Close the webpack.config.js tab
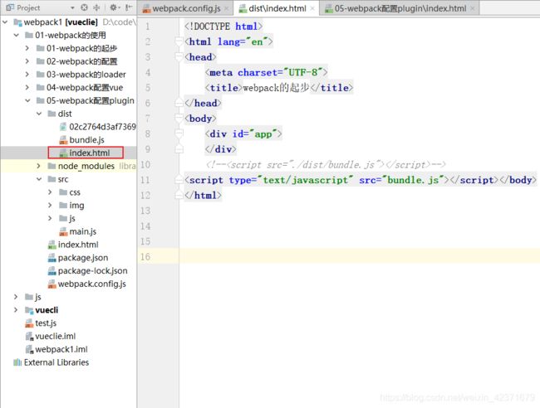The height and width of the screenshot is (408, 540). click(228, 9)
